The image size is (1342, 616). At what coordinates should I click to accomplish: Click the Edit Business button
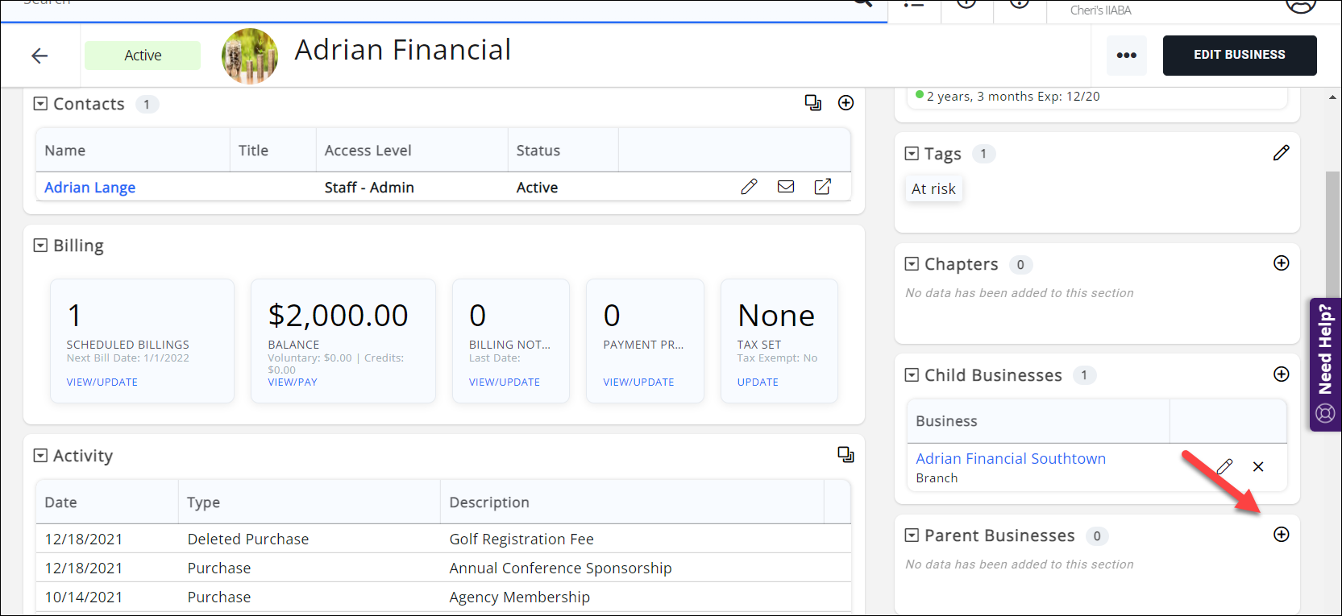tap(1239, 56)
